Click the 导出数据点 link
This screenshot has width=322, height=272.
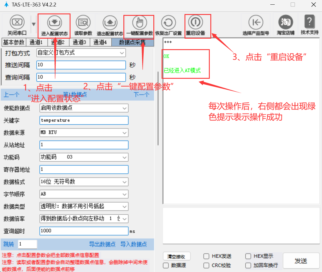pyautogui.click(x=102, y=244)
